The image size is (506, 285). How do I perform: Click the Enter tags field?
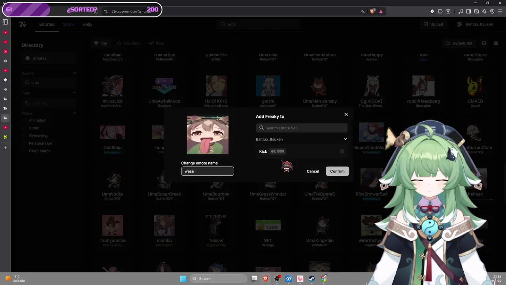49,103
